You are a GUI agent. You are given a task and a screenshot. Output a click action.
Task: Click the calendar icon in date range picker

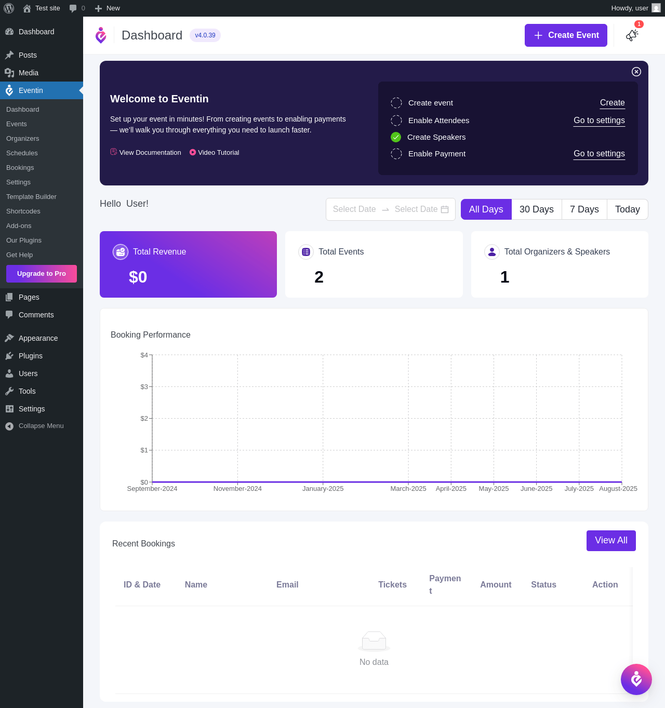tap(445, 209)
